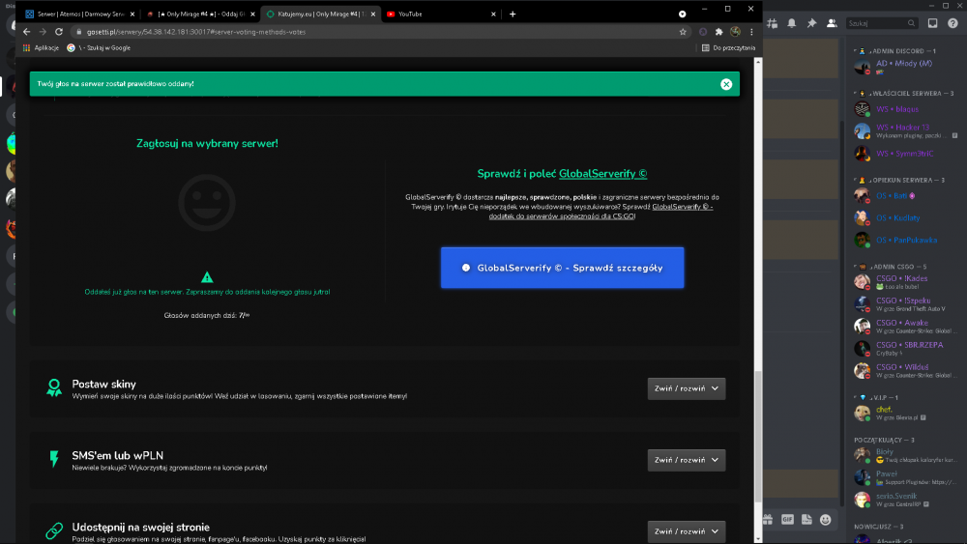
Task: Click GlobalServerify 'Sprawdź szczegóły' blue button
Action: click(563, 268)
